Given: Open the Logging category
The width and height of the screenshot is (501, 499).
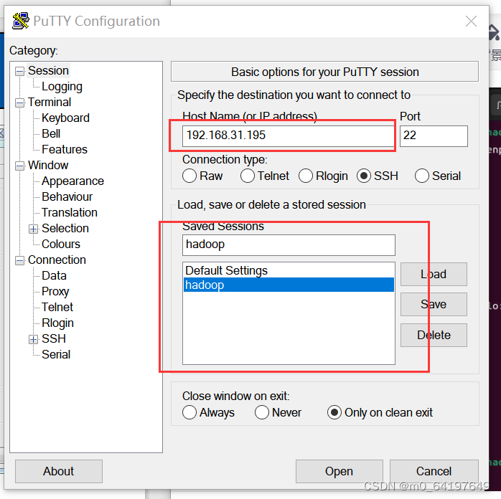Looking at the screenshot, I should [x=62, y=87].
